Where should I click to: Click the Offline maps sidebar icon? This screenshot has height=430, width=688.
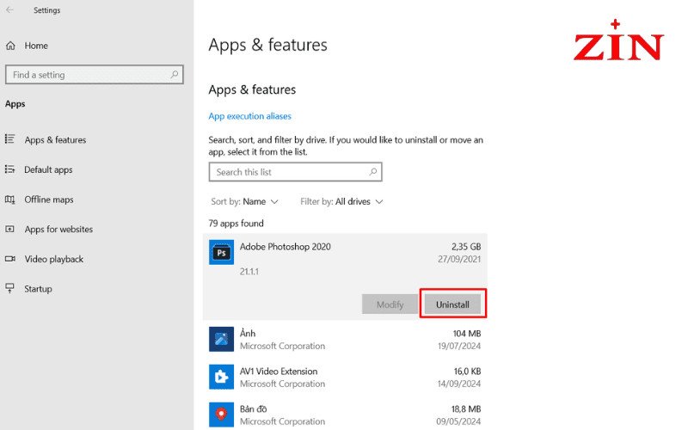point(9,200)
